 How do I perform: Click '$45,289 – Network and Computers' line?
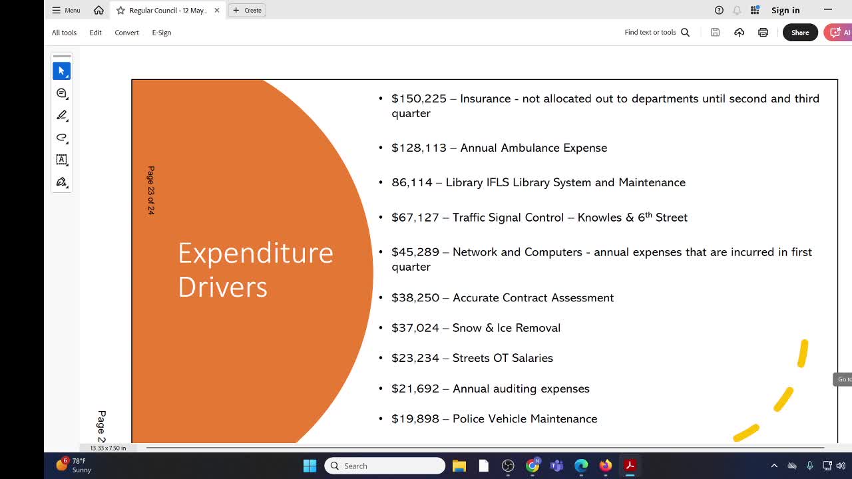pyautogui.click(x=602, y=259)
